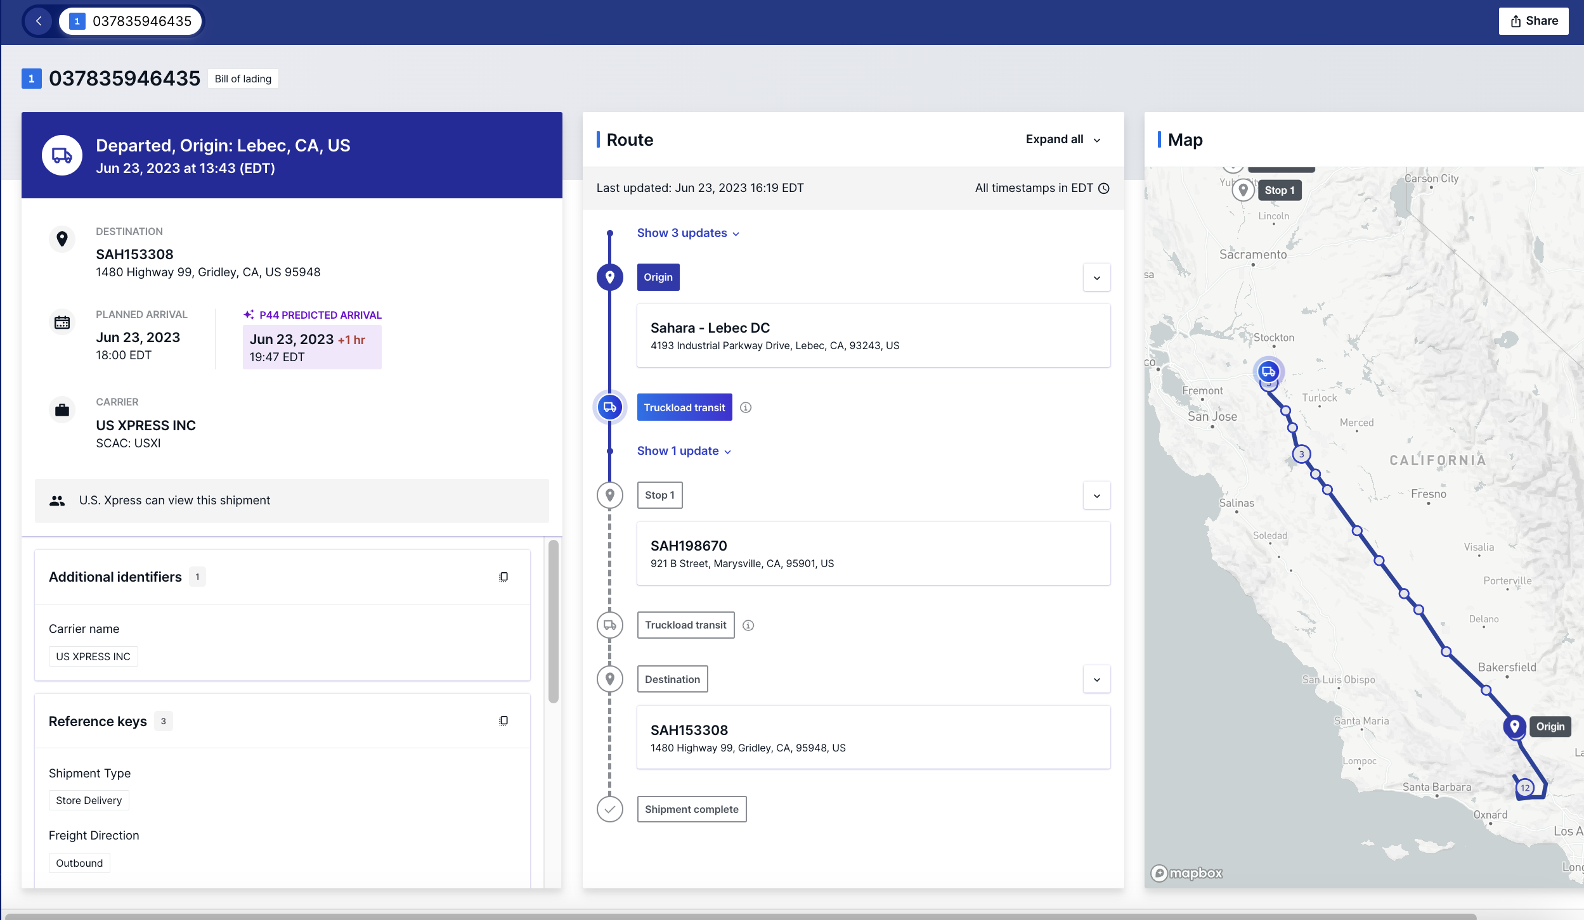
Task: Click the cluster marker labeled 12 on map
Action: (x=1525, y=788)
